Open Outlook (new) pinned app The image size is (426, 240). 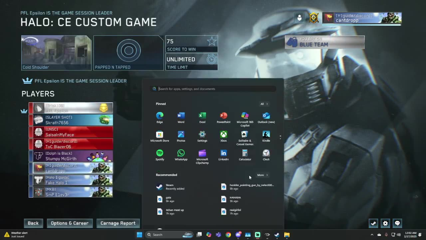tap(266, 118)
